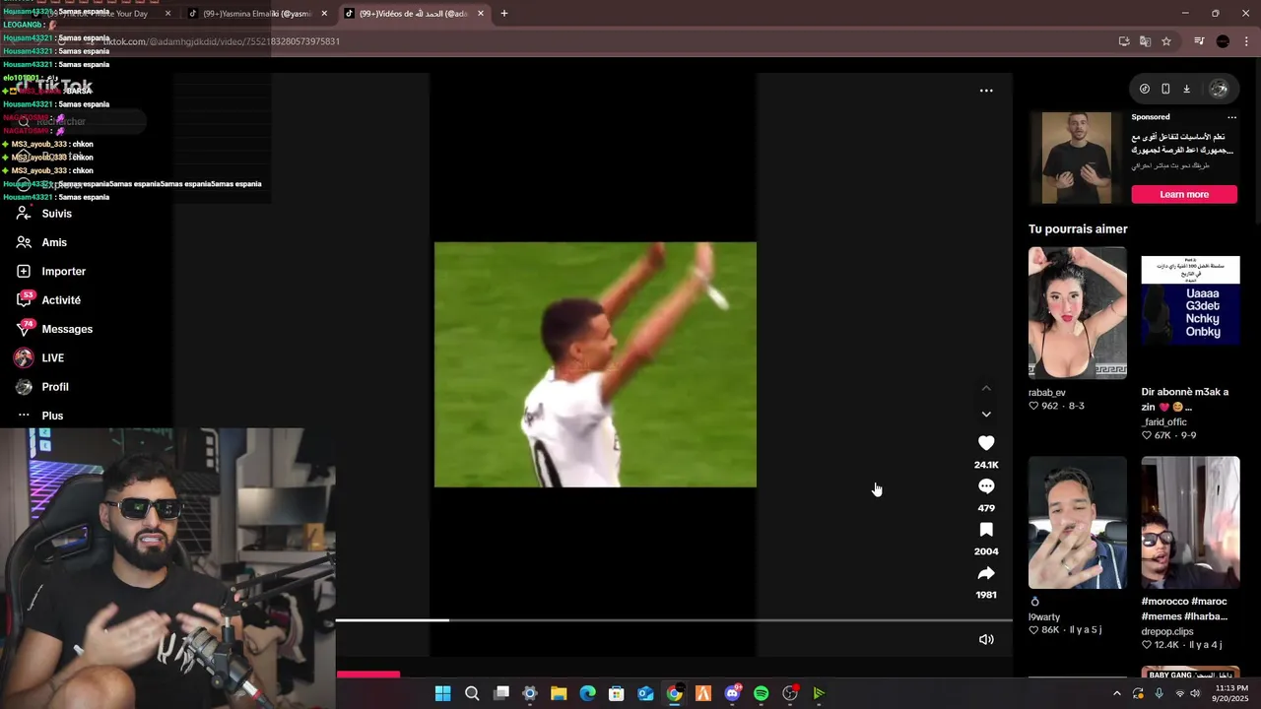The image size is (1261, 709).
Task: Like the video with the heart icon
Action: (x=986, y=443)
